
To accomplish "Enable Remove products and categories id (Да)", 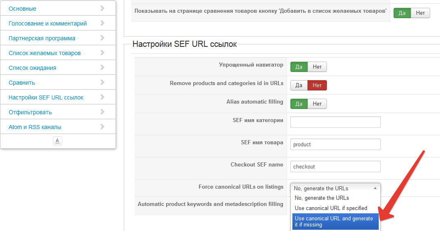I will click(299, 85).
